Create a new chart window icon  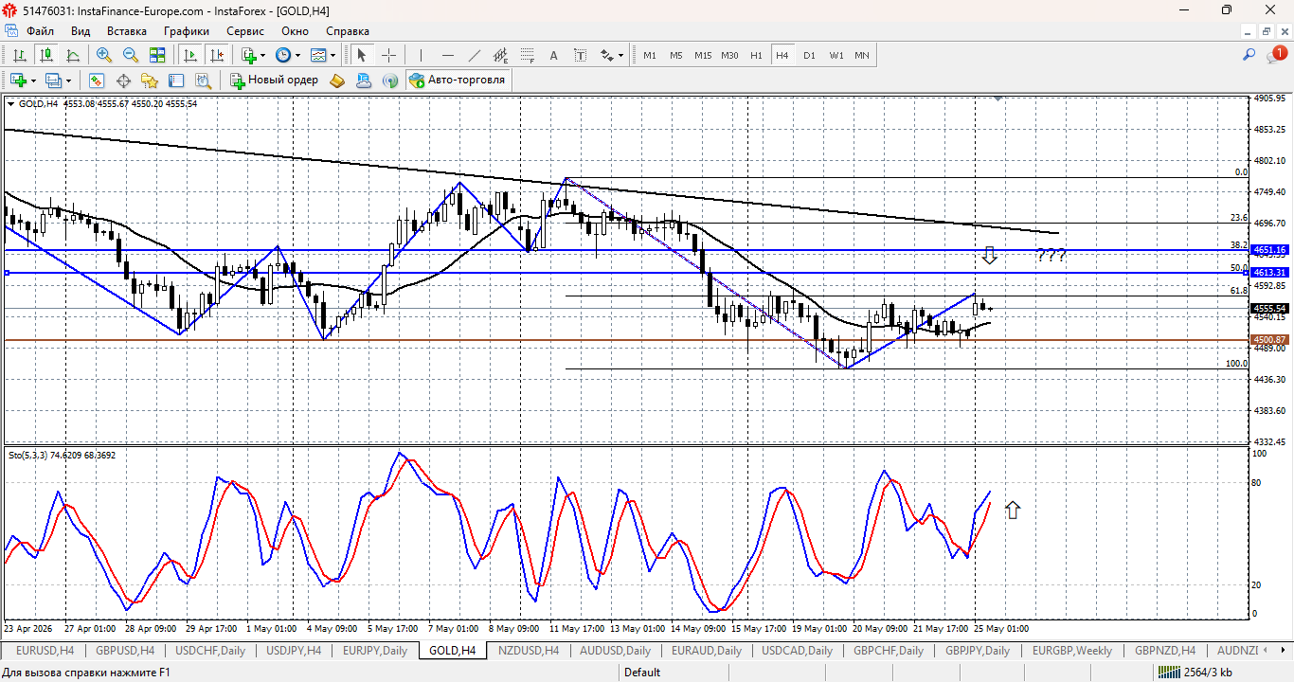(18, 81)
